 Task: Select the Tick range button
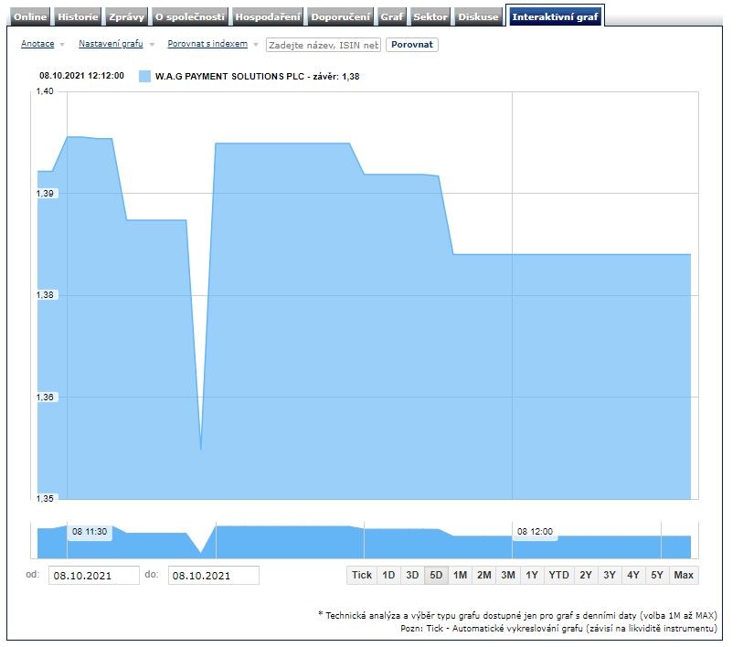[362, 575]
